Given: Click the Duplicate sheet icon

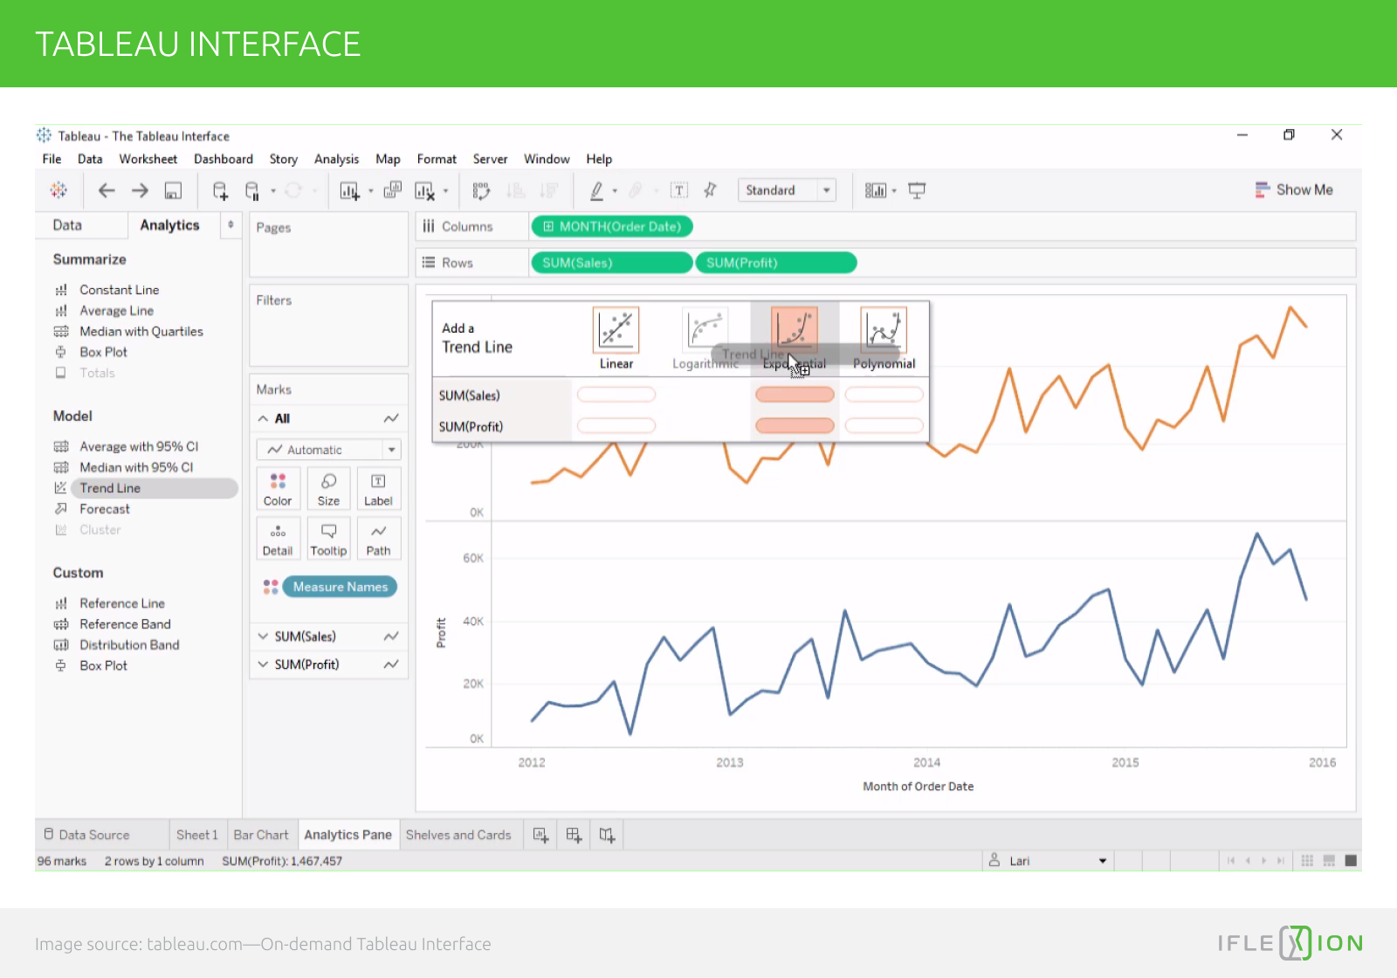Looking at the screenshot, I should (393, 189).
